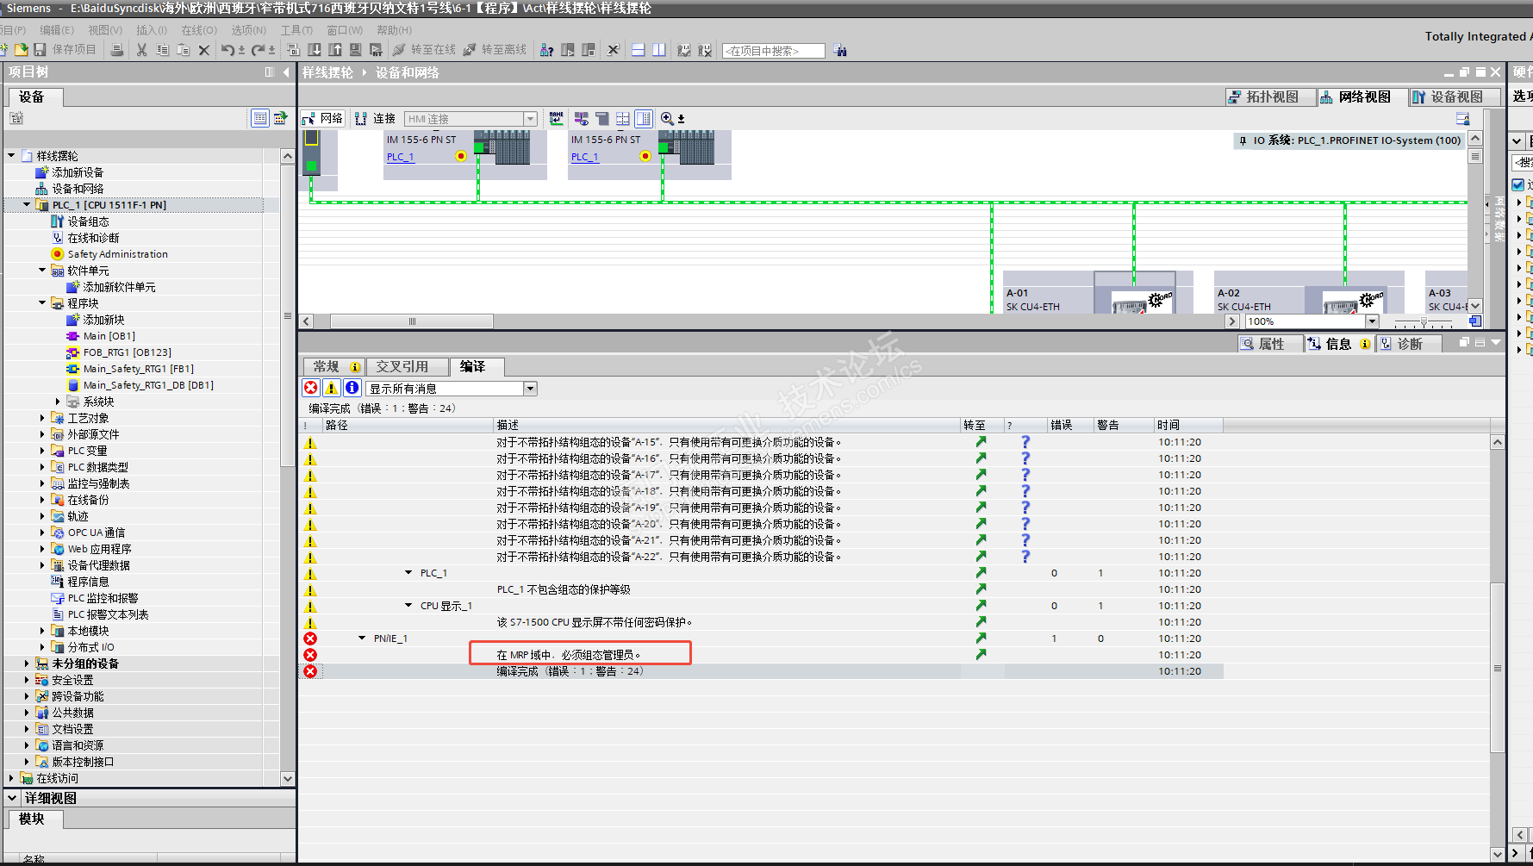The height and width of the screenshot is (866, 1533).
Task: Click help question mark for A-15 warning
Action: [x=1025, y=442]
